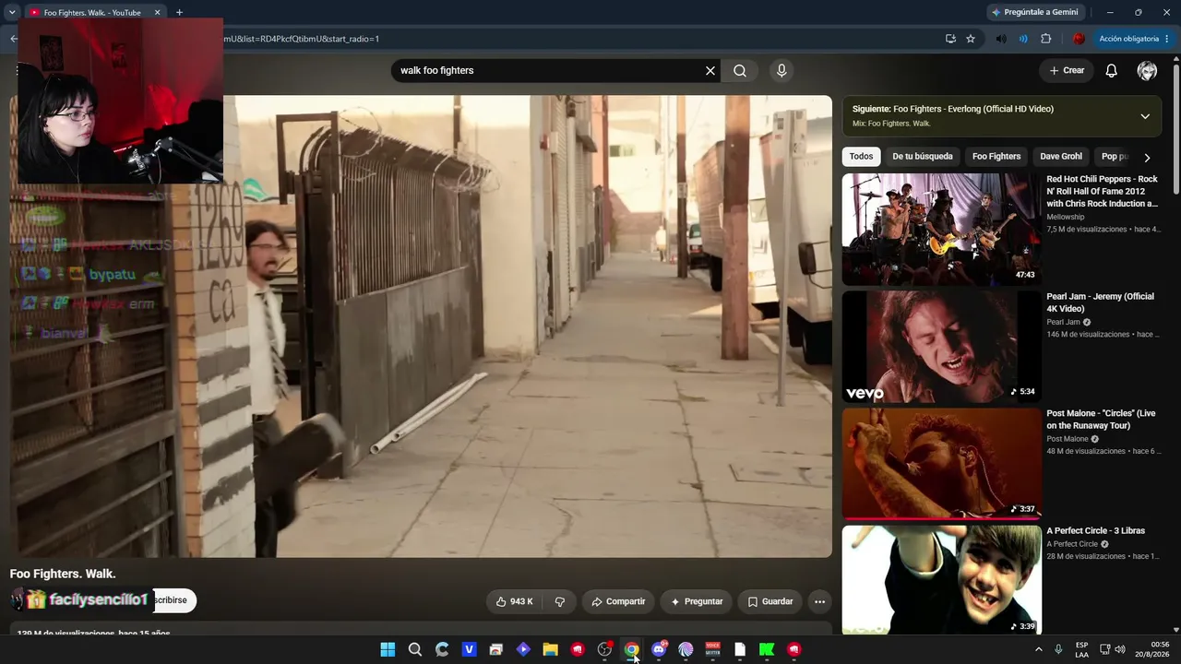Open the three-dot more actions menu
The width and height of the screenshot is (1181, 664).
point(819,601)
